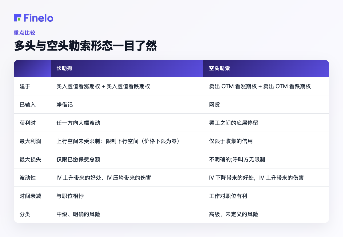Click the '净借记' cell

(65, 105)
